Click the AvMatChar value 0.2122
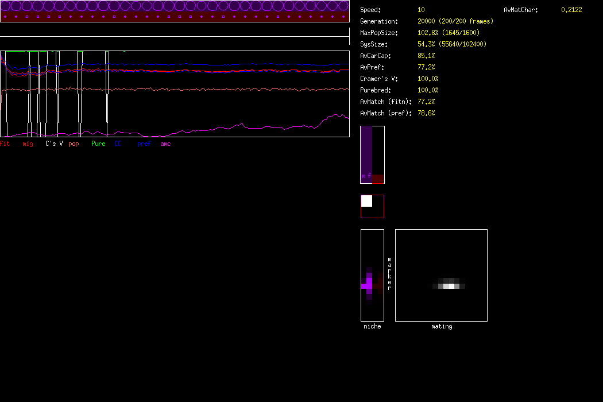The height and width of the screenshot is (402, 603). click(571, 10)
